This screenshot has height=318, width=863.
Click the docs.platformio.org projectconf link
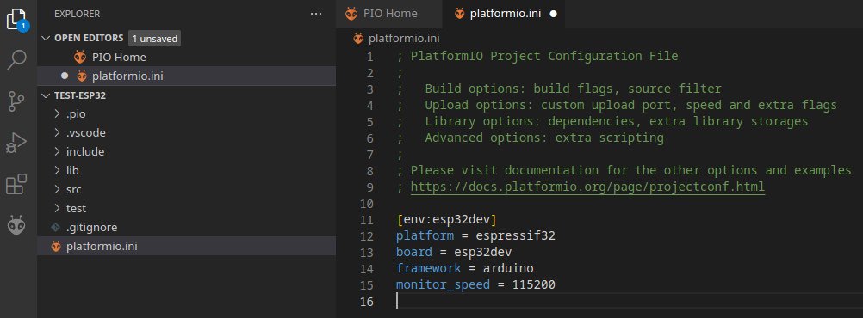pyautogui.click(x=587, y=187)
